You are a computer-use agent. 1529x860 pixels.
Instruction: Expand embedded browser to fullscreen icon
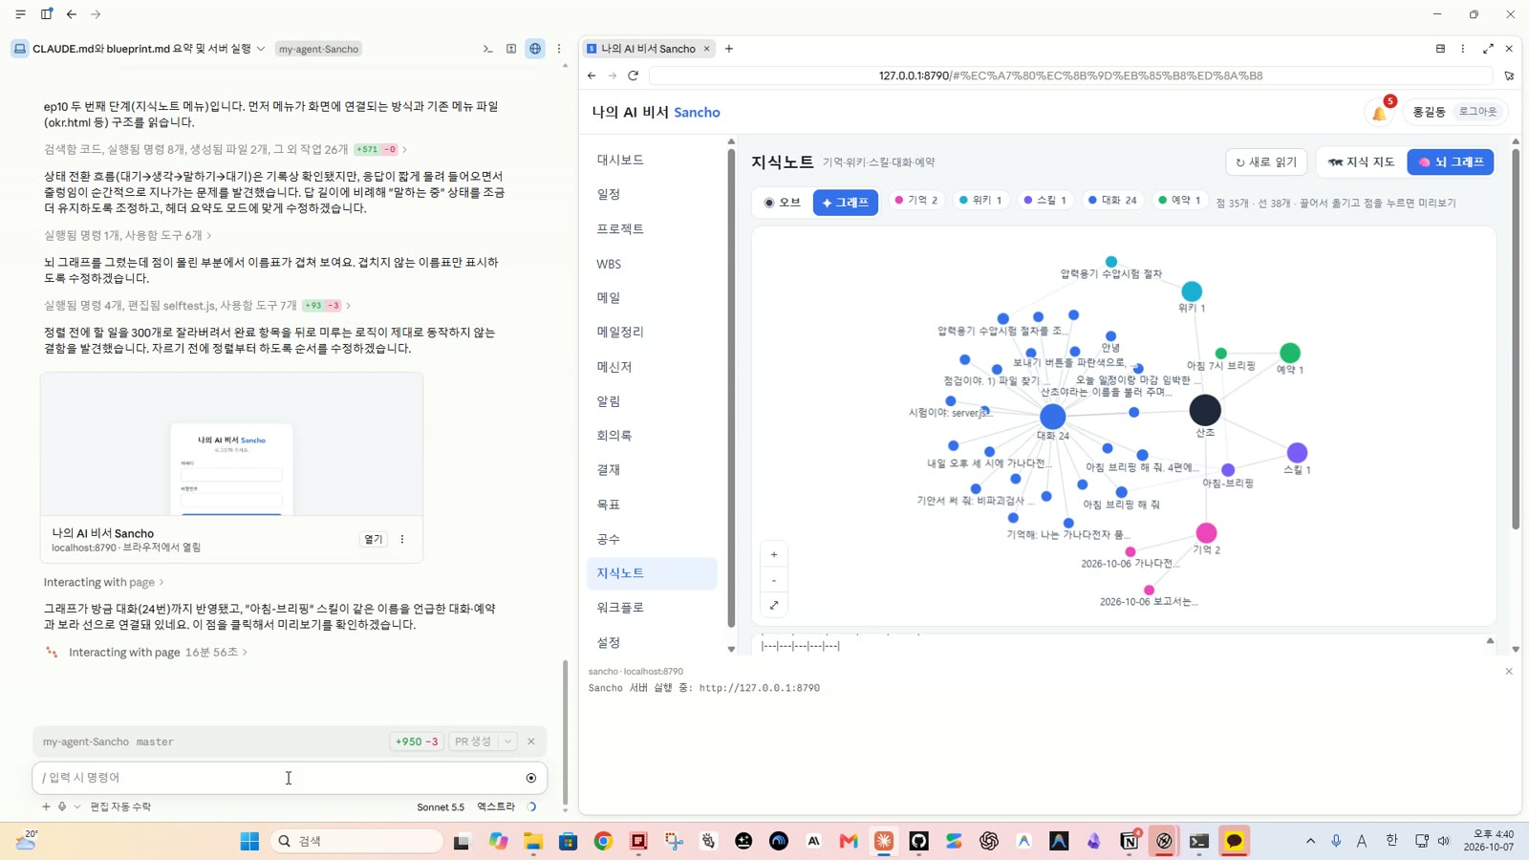[x=1488, y=49]
